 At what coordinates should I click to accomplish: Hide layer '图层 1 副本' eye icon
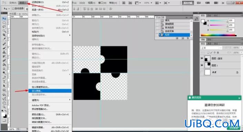202,58
